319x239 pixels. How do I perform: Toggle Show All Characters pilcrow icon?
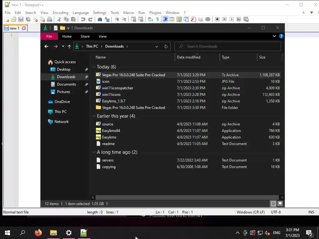click(x=157, y=19)
